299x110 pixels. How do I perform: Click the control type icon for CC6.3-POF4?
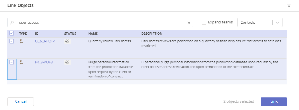[22, 41]
